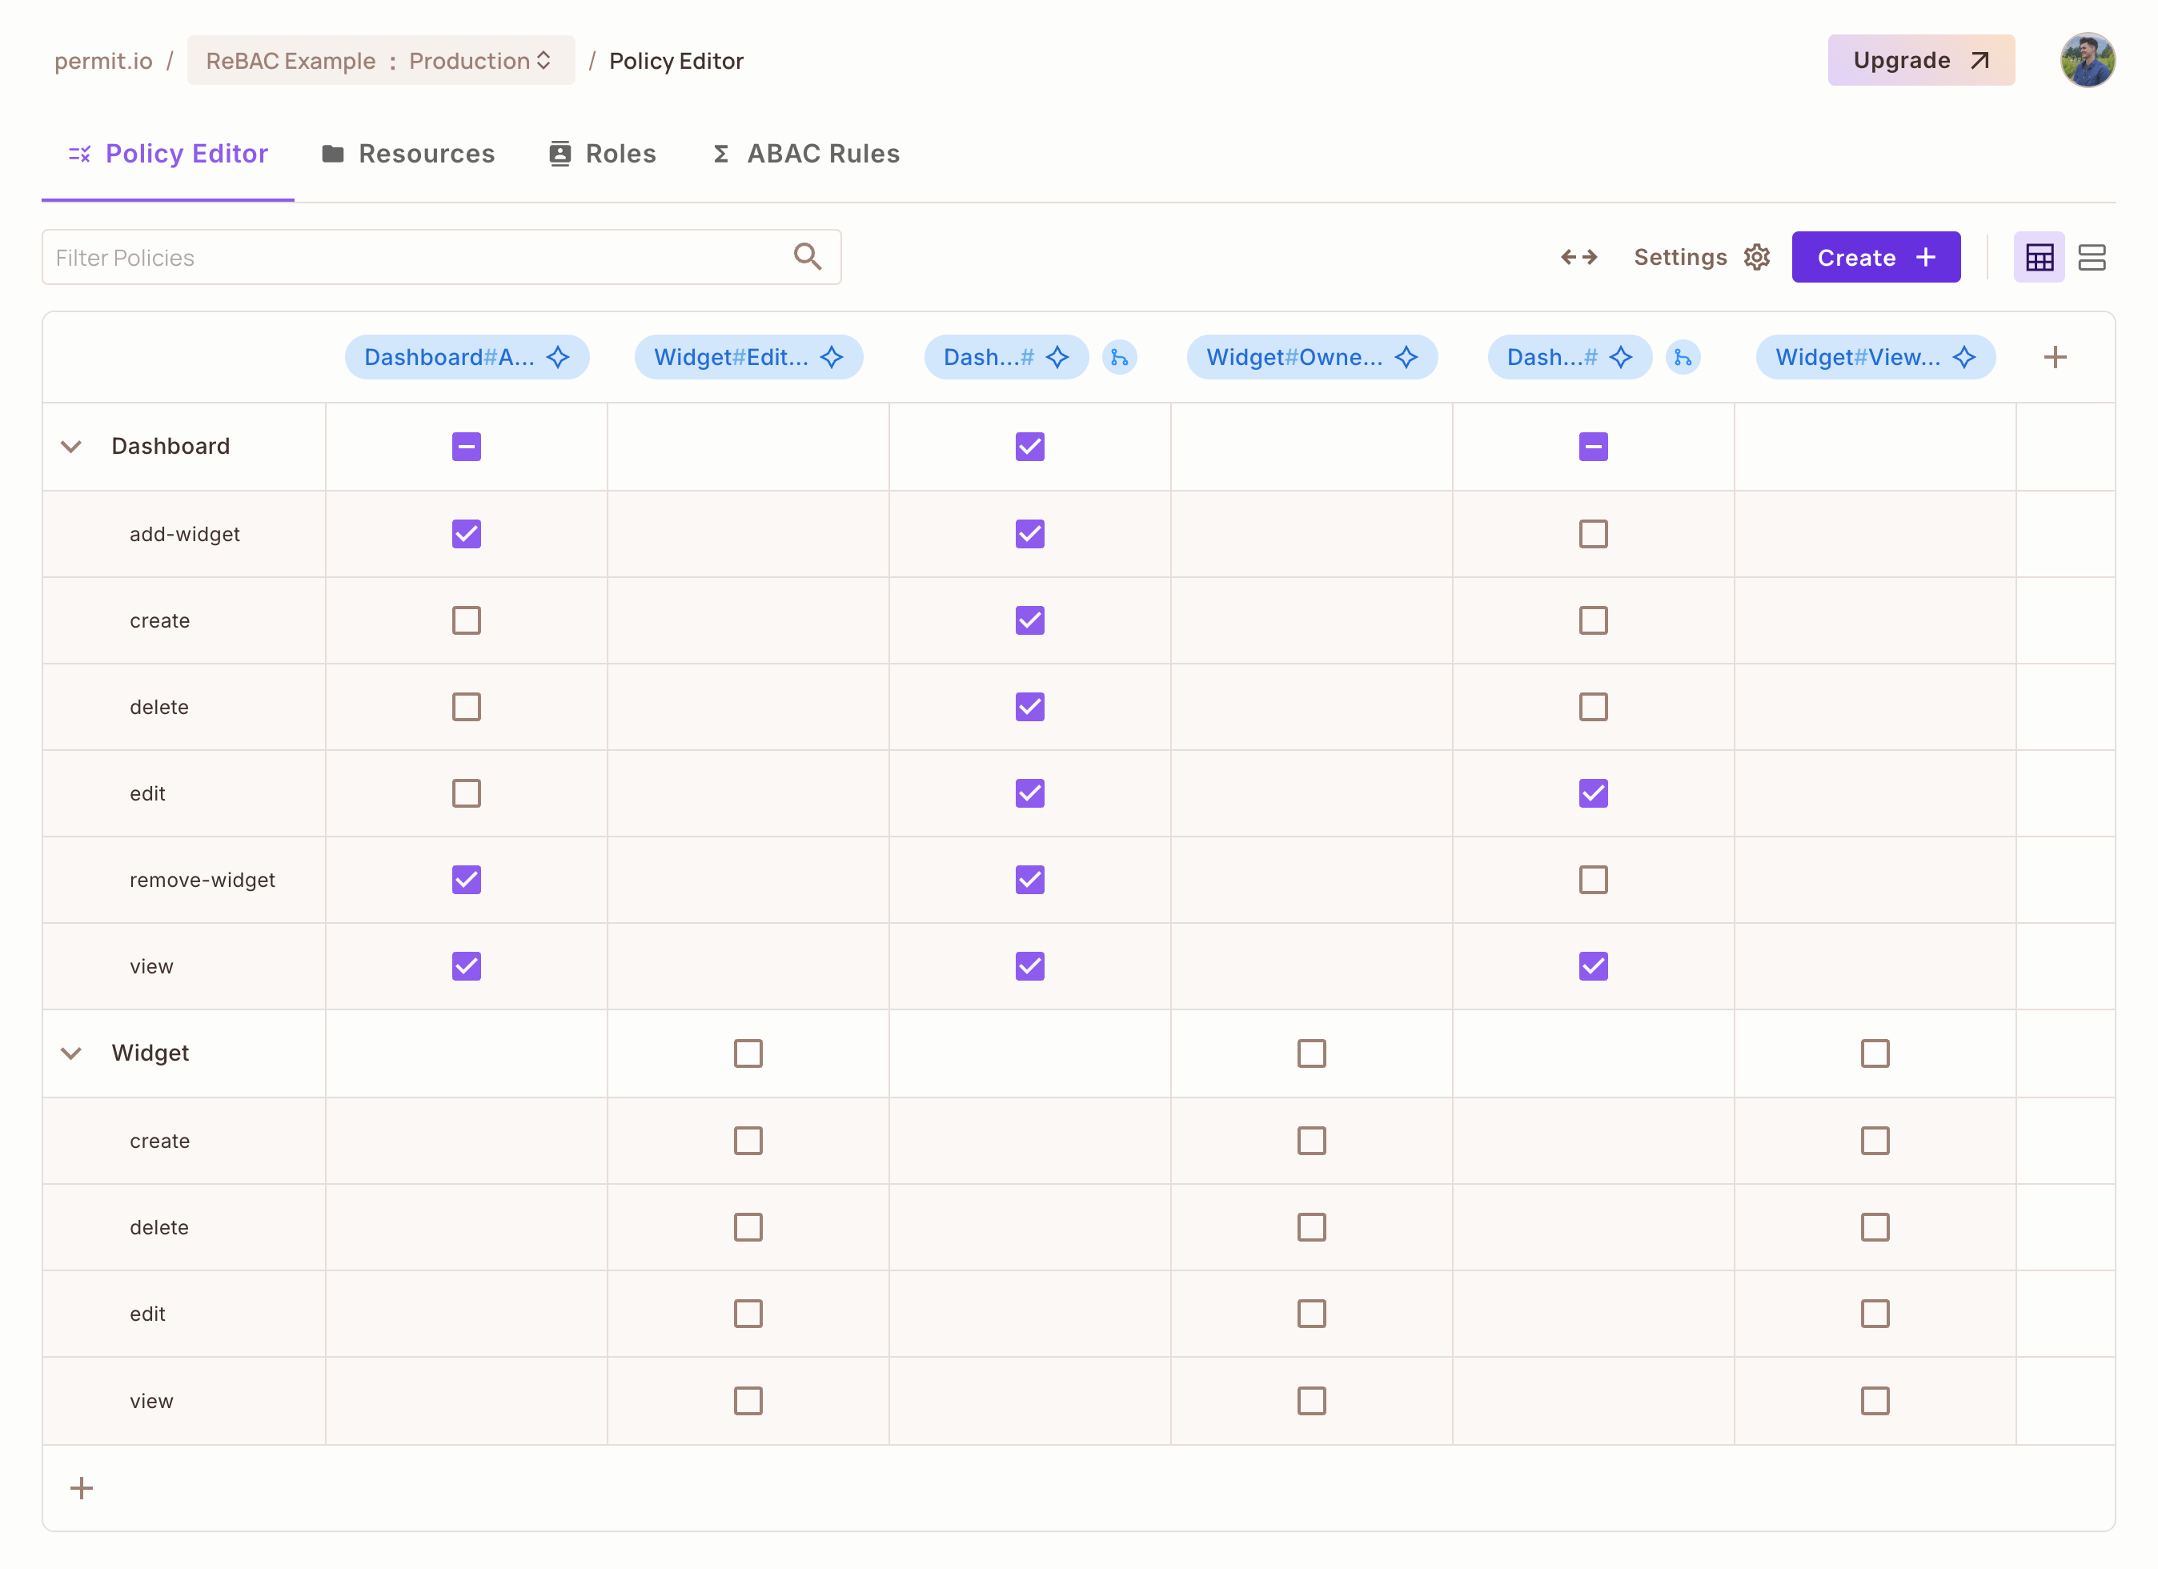
Task: Open the ABAC Rules tab
Action: (805, 153)
